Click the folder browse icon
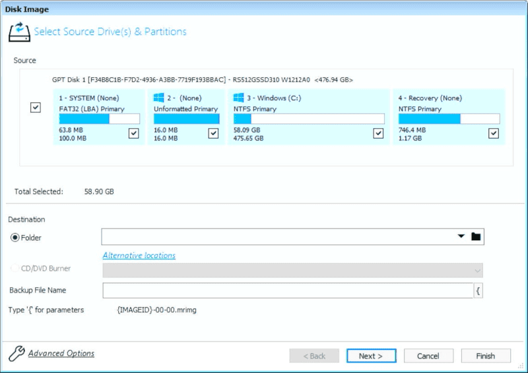This screenshot has height=373, width=528. tap(475, 237)
